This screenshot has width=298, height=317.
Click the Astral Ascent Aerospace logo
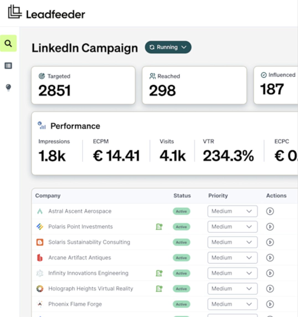(x=40, y=211)
